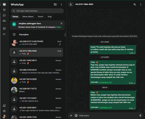The width and height of the screenshot is (145, 119).
Task: Click the archive box icon beside Diarsipkan
Action: tap(14, 35)
